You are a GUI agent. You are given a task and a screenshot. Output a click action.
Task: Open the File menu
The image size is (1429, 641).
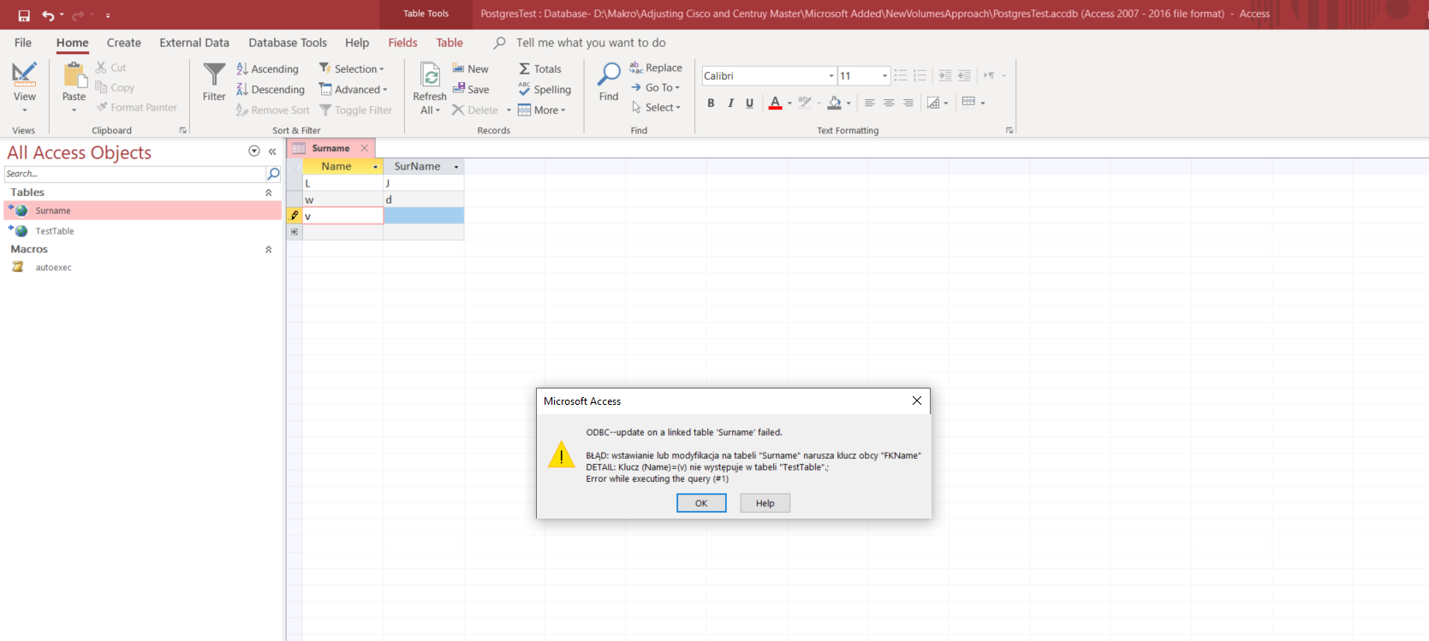pyautogui.click(x=23, y=43)
